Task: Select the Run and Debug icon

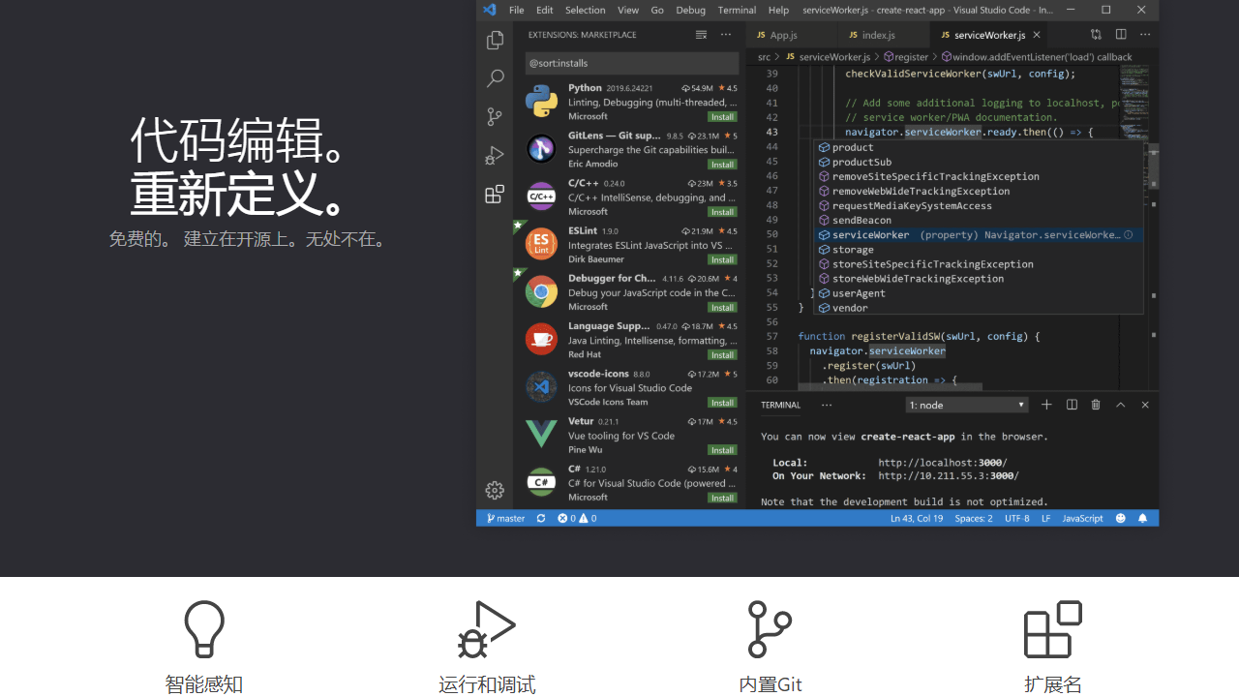Action: 495,154
